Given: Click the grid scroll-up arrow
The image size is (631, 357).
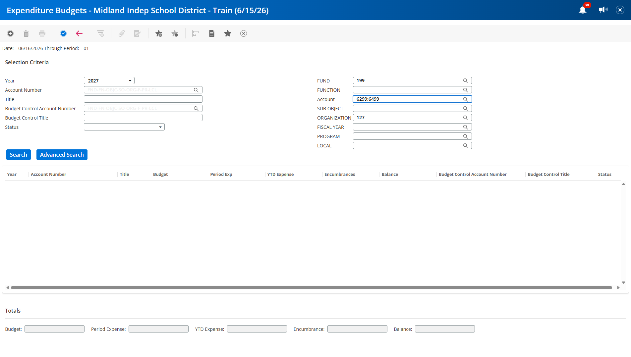Looking at the screenshot, I should pyautogui.click(x=623, y=184).
